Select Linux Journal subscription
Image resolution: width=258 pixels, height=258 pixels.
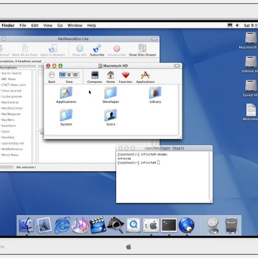click(11, 91)
